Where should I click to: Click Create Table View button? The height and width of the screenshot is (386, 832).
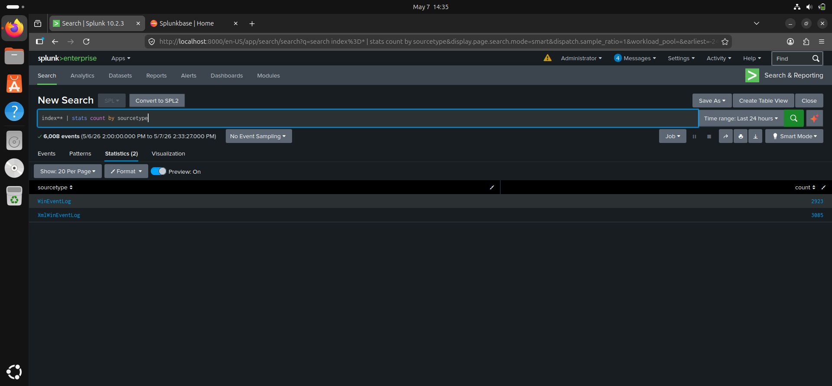763,101
